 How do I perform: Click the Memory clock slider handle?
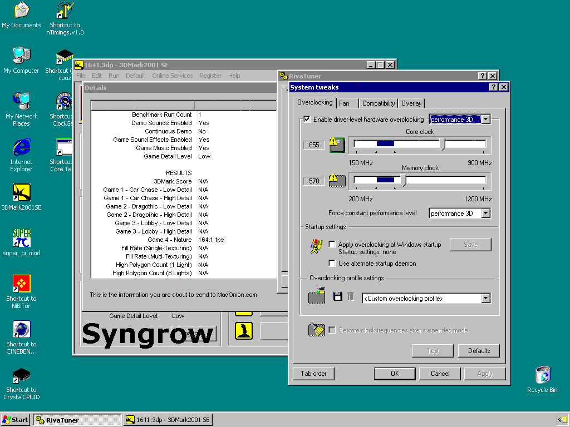pyautogui.click(x=403, y=181)
